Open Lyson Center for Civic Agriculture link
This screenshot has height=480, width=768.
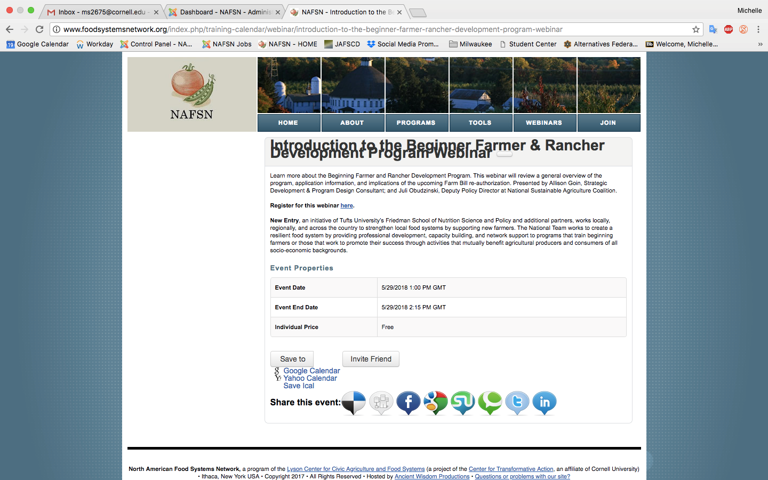pyautogui.click(x=356, y=469)
